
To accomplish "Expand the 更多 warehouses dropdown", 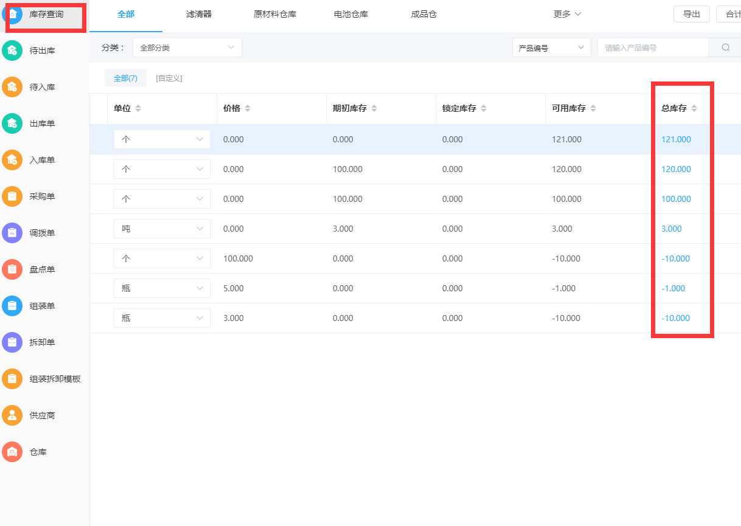I will tap(567, 14).
